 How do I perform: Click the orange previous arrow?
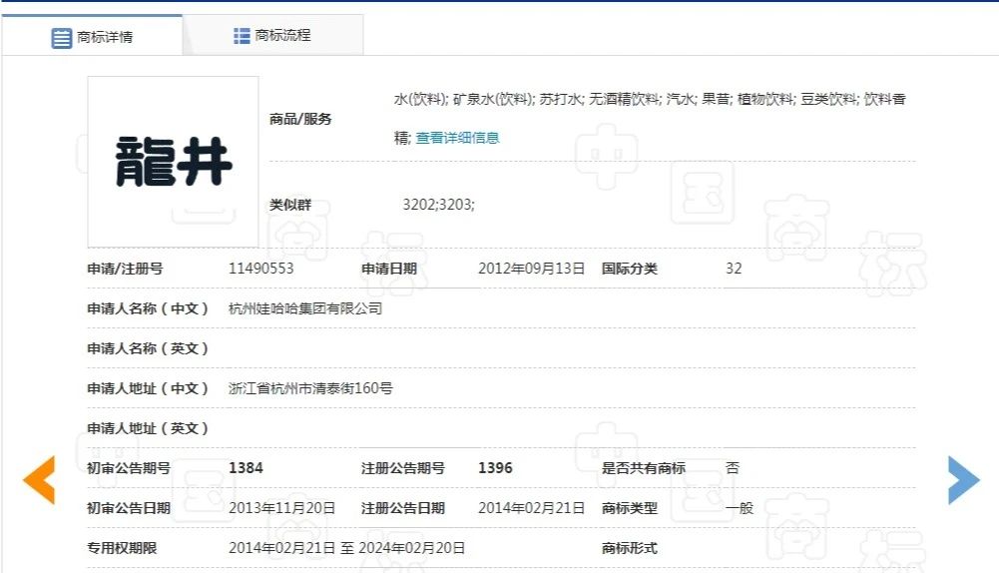tap(39, 480)
